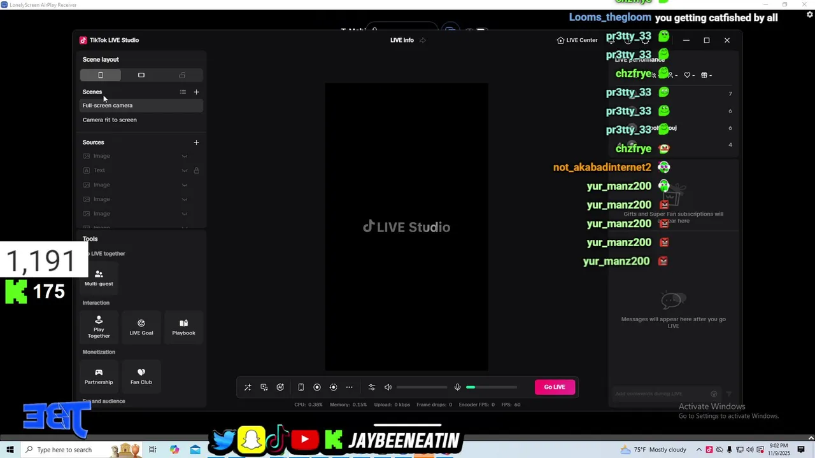Open the Play Together tool
Viewport: 815px width, 458px height.
tap(99, 327)
